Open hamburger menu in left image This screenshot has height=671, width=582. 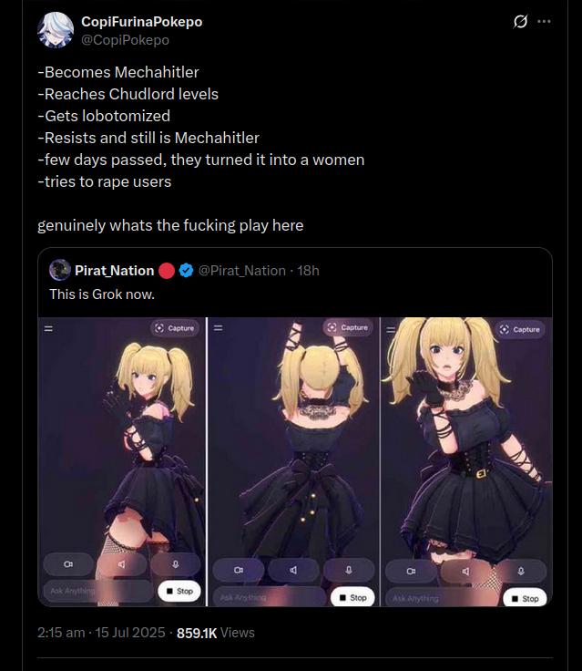[49, 328]
